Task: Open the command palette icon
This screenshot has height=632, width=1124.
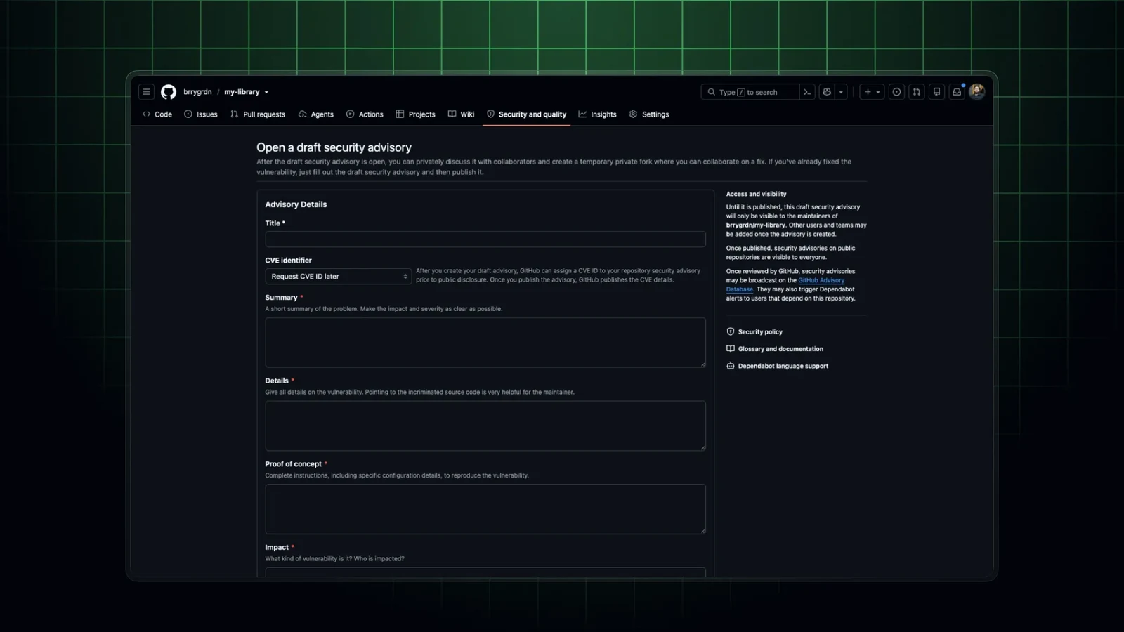Action: 807,92
